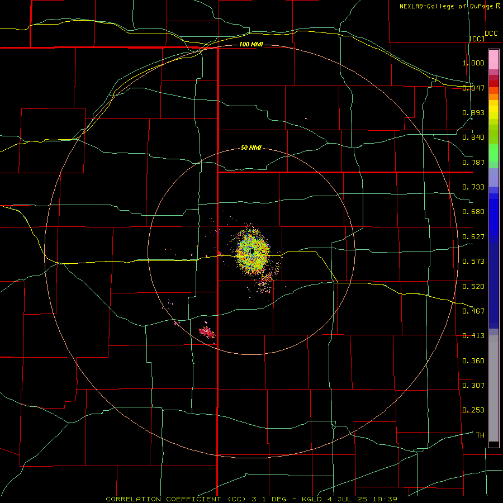This screenshot has height=503, width=503.
Task: Click the radar site center in the echo
Action: (x=253, y=251)
